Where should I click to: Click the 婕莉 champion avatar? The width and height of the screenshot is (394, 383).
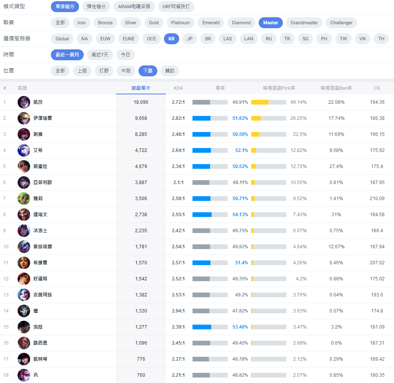[24, 199]
